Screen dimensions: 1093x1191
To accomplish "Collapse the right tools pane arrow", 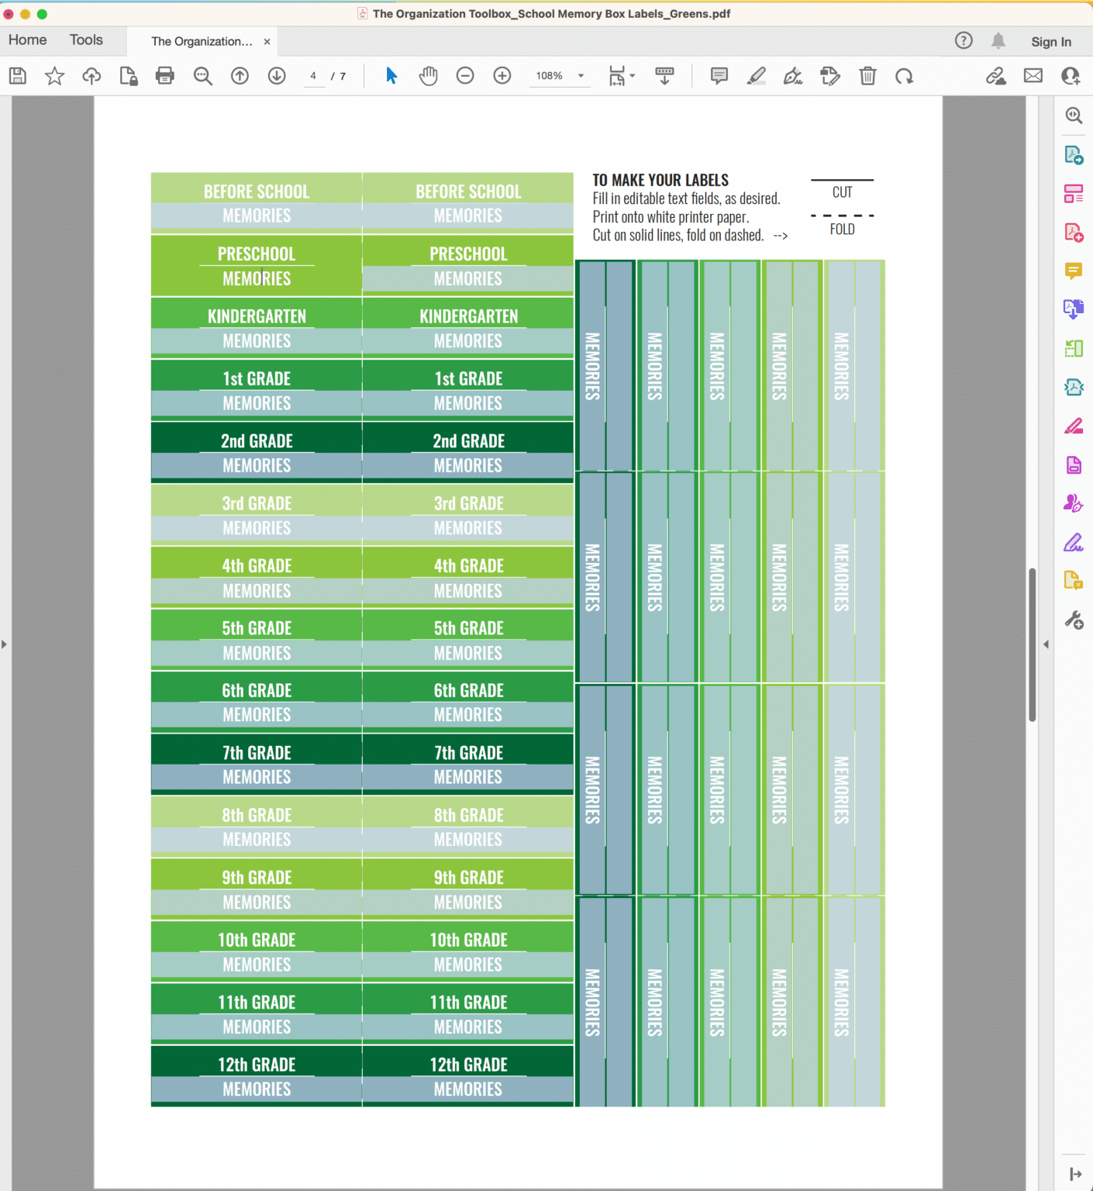I will tap(1046, 644).
